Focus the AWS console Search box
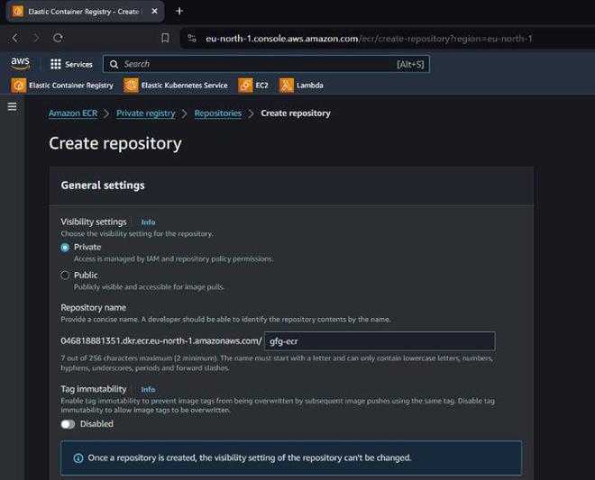Screen dimensions: 595x480 (x=266, y=64)
